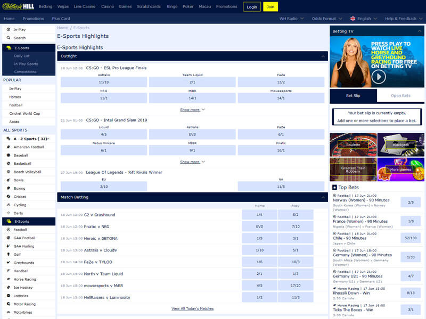Image resolution: width=426 pixels, height=319 pixels.
Task: Click the American Football sport icon
Action: [9, 147]
